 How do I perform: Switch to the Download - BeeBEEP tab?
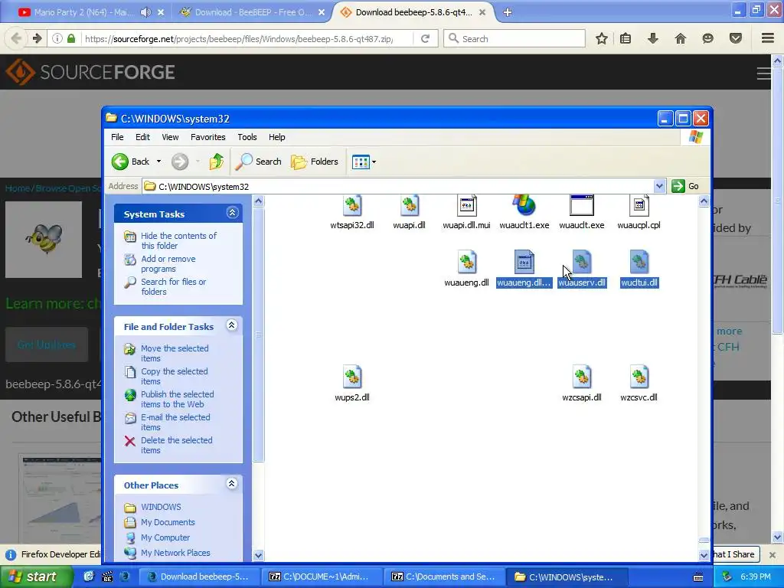(253, 12)
